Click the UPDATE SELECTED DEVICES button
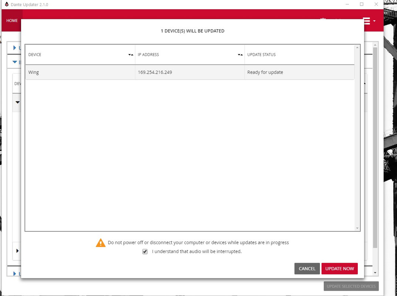Screen dimensions: 397x296 [351, 286]
